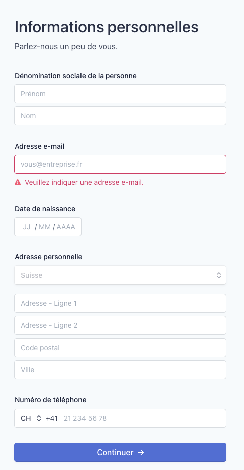
Task: Open the CH phone country selector
Action: point(31,418)
